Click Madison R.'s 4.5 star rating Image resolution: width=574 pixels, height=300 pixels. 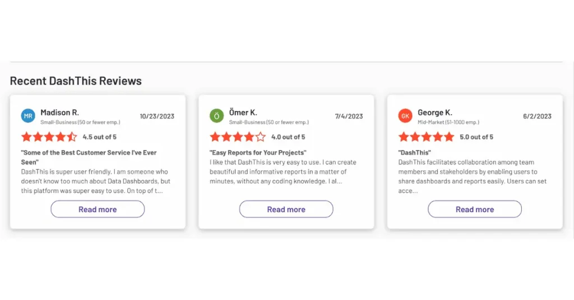pos(49,137)
